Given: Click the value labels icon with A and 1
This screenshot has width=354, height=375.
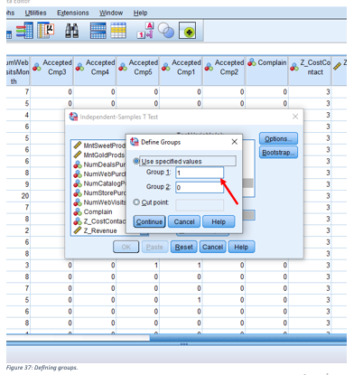Looking at the screenshot, I should [145, 31].
